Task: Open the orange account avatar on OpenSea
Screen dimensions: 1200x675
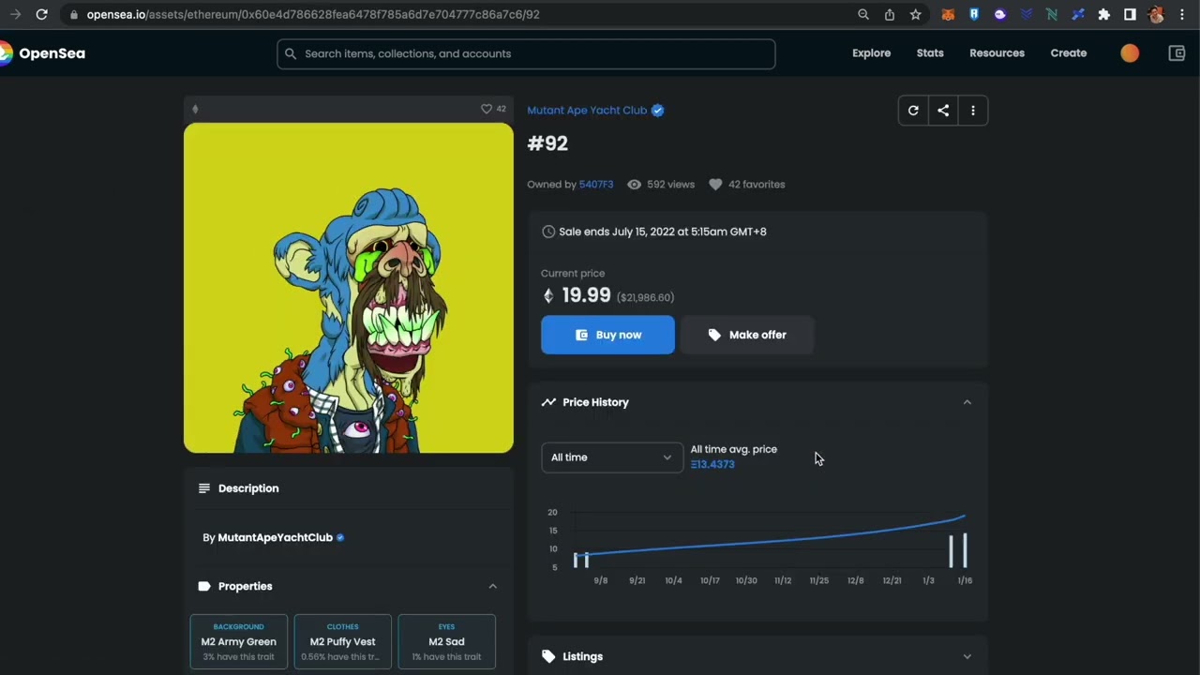Action: [1130, 53]
